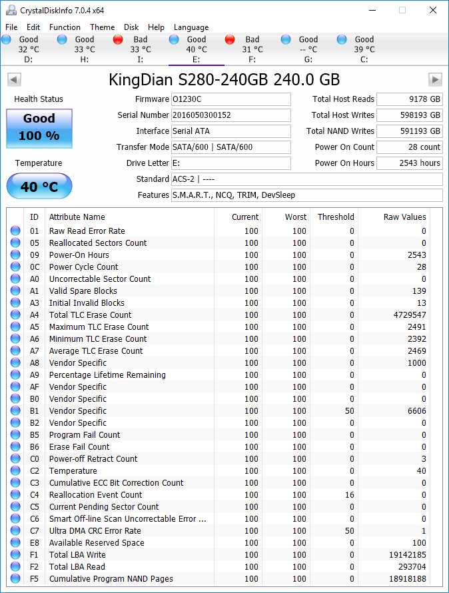
Task: Click the Raw Values column header
Action: 394,217
